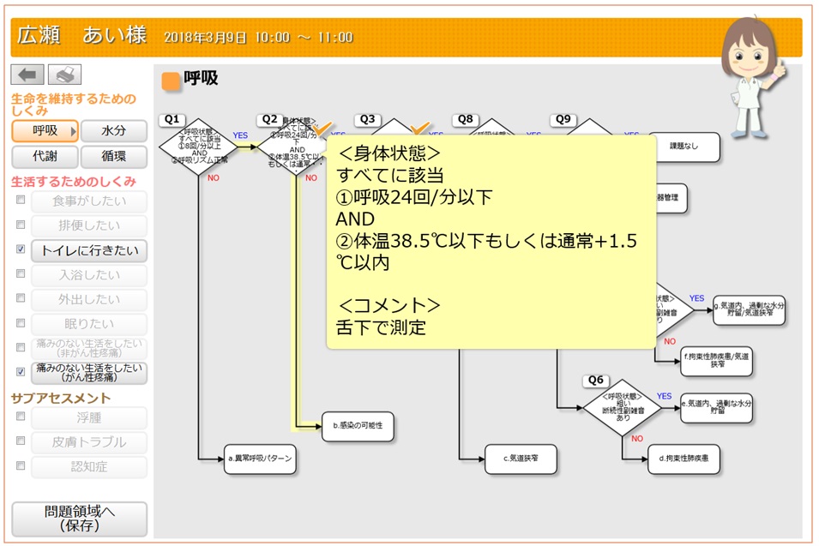The height and width of the screenshot is (546, 819).
Task: Toggle the 皮膚トラブル checkbox
Action: coord(21,441)
